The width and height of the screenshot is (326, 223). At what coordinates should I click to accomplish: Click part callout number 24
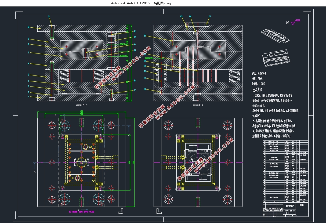click(145, 35)
